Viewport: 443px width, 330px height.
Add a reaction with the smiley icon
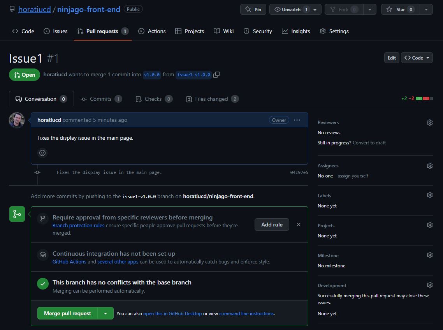(x=42, y=153)
